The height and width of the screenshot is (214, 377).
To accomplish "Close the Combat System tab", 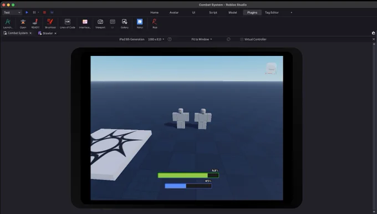I will point(30,33).
